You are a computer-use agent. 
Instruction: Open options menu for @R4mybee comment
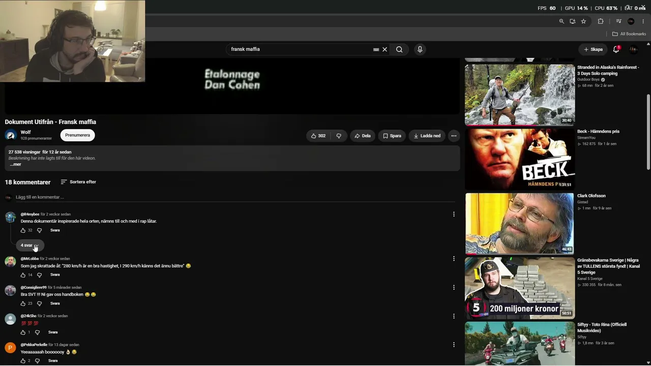454,215
